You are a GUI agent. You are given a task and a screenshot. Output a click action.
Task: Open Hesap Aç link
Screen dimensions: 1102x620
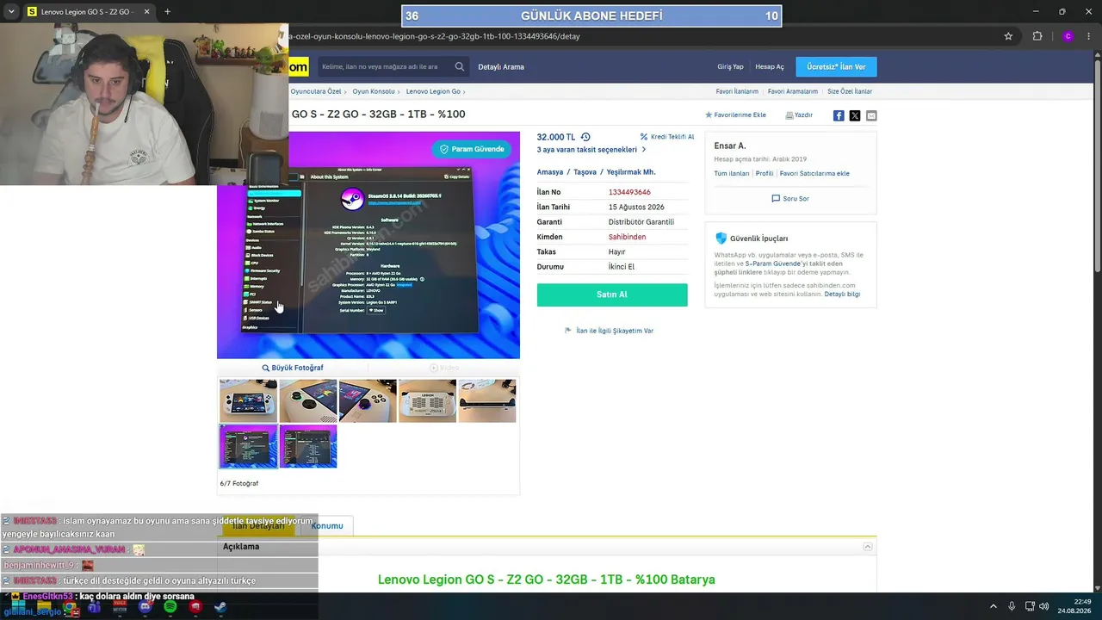pyautogui.click(x=770, y=66)
